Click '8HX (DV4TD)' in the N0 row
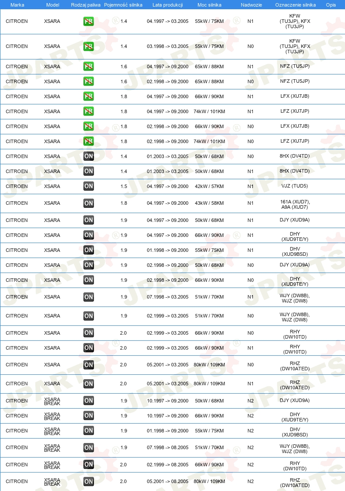Viewport: 345px width, 491px height. pos(295,156)
